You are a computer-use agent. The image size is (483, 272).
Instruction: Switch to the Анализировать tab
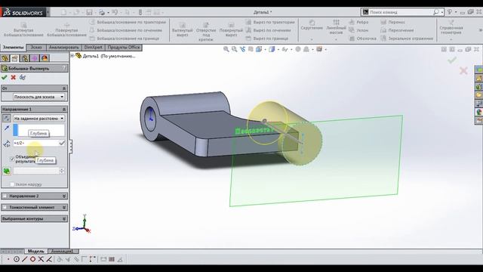coord(63,48)
